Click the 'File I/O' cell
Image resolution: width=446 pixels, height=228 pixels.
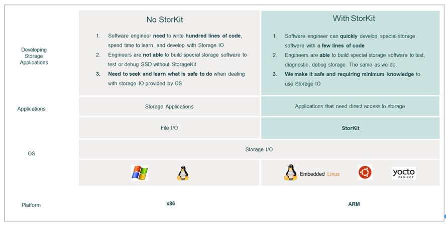pyautogui.click(x=169, y=128)
